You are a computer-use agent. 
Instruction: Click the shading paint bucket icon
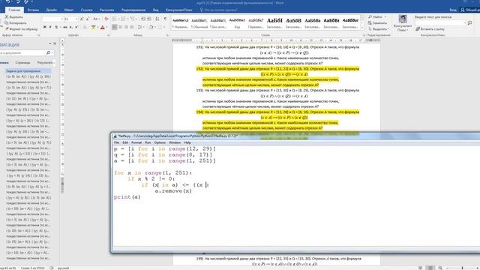tap(151, 27)
